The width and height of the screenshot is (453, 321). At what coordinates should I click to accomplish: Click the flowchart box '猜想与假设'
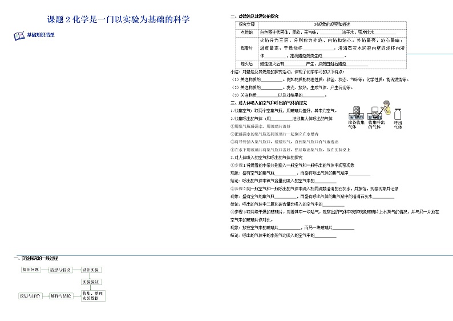pos(60,270)
